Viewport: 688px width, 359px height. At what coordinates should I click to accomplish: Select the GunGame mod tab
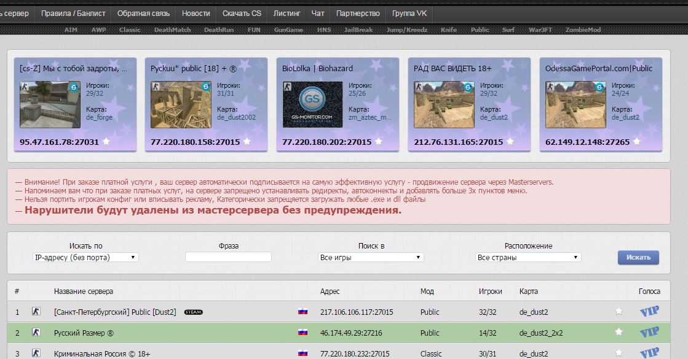coord(289,30)
